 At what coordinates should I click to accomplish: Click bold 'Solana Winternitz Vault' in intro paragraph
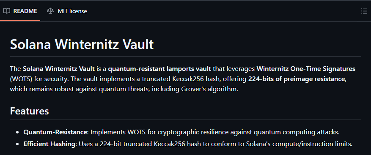click(59, 69)
